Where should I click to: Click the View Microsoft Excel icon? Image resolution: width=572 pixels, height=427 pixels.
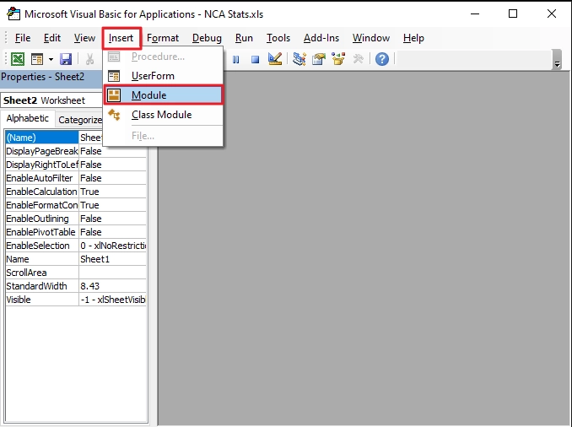click(x=18, y=59)
